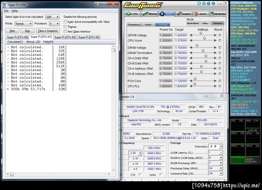Screen dimensions: 262x190
Task: Increase PCH Core voltage with right arrow
Action: point(215,81)
